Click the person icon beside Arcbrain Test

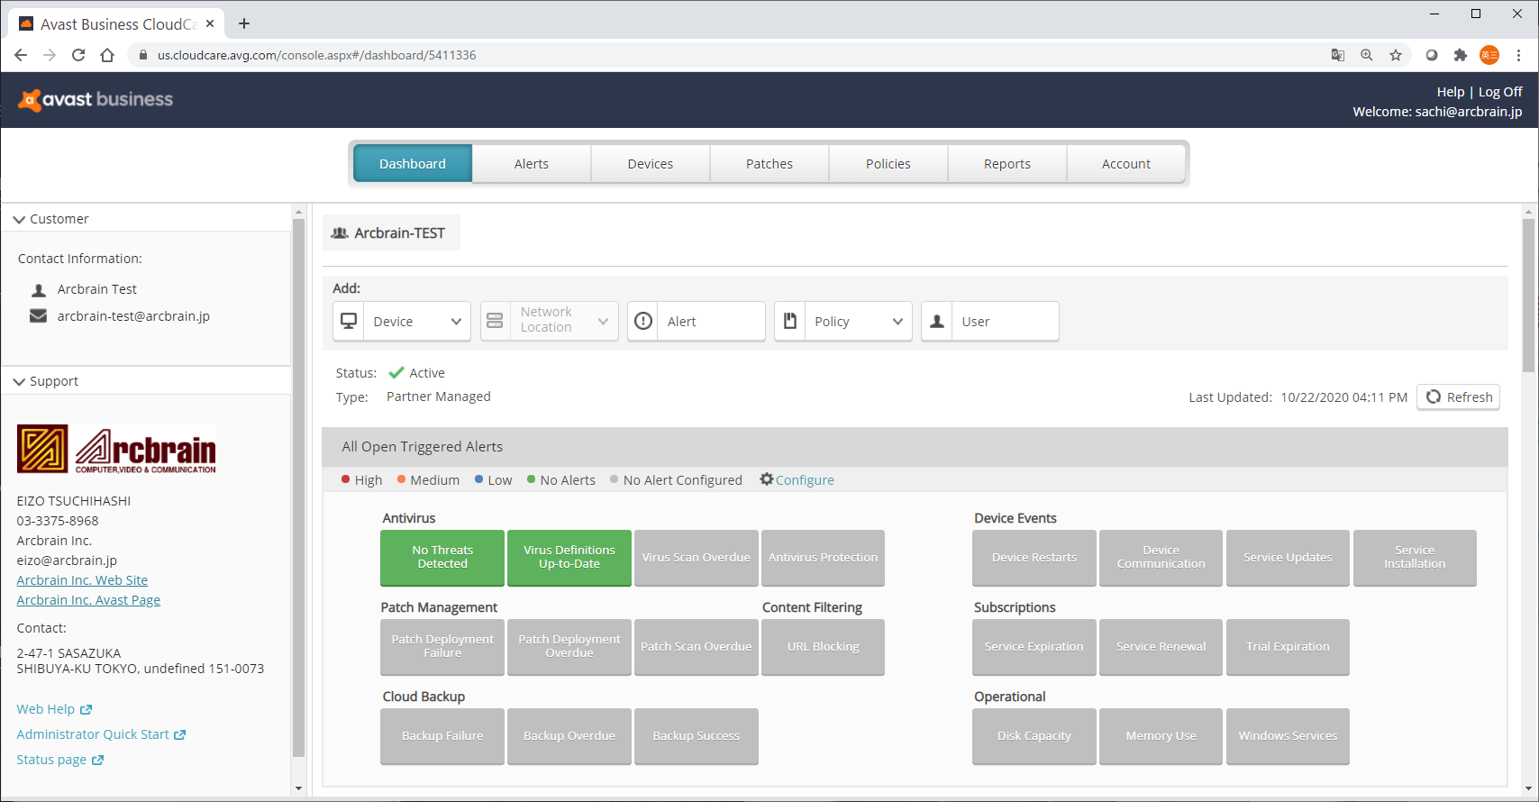39,289
